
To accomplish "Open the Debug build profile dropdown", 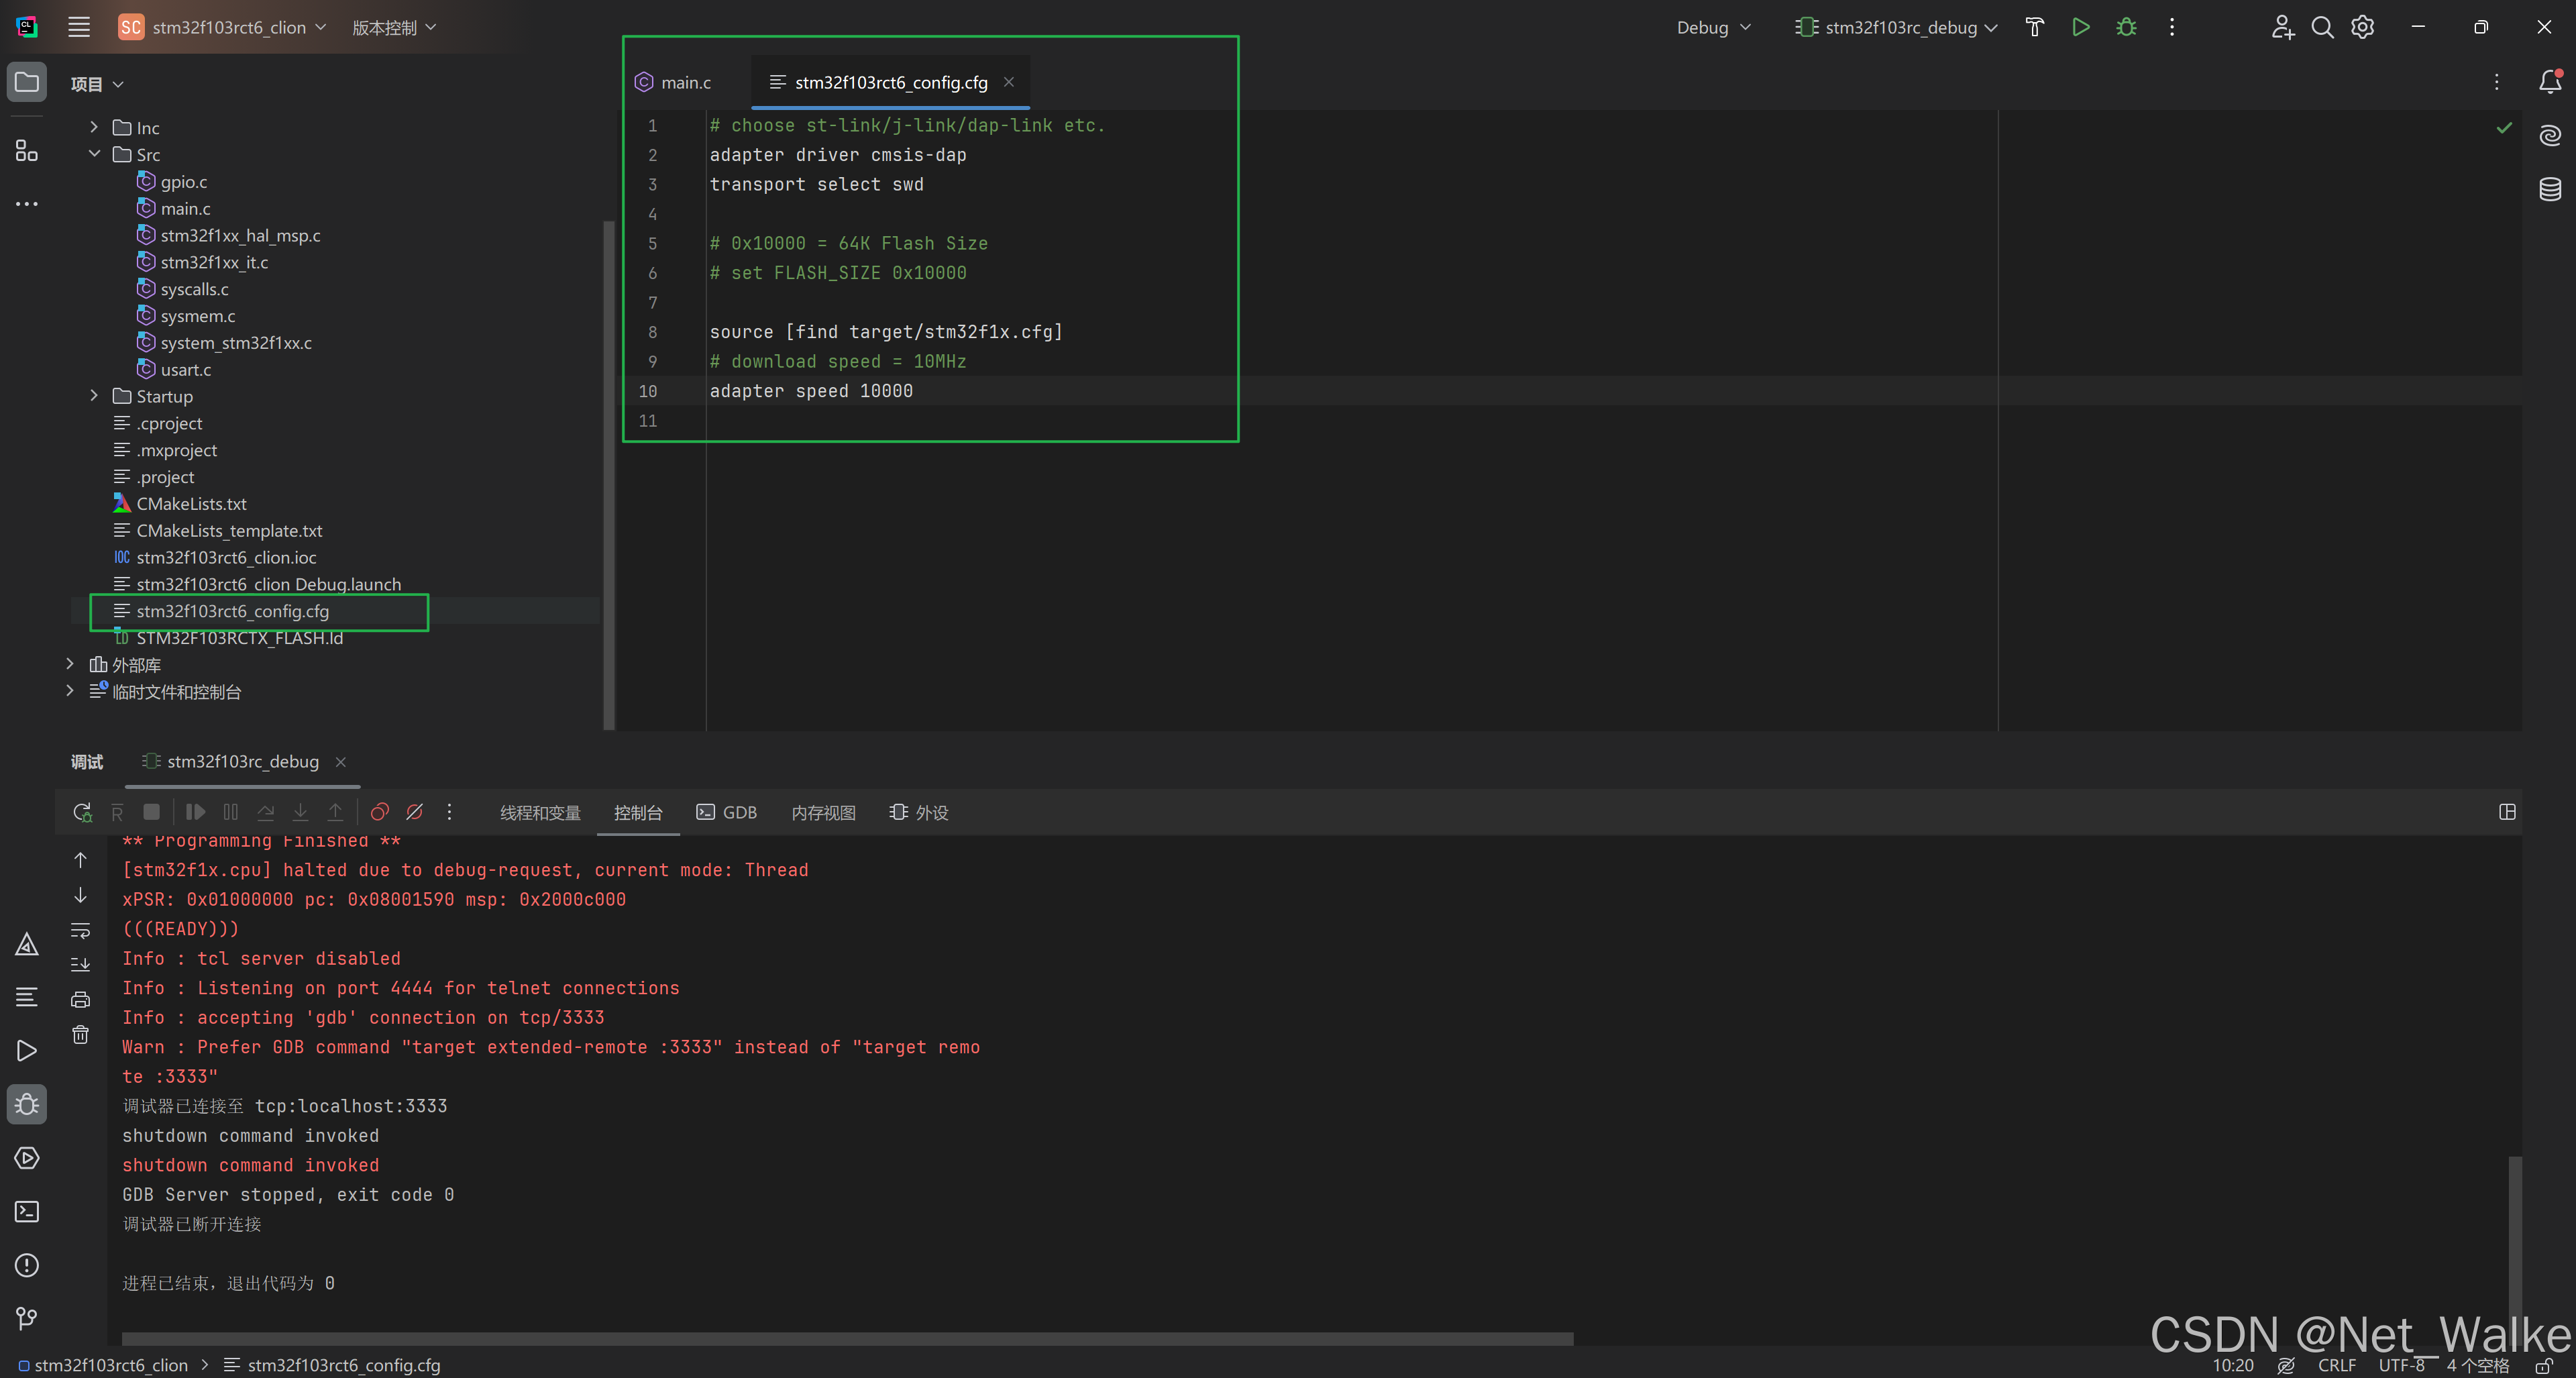I will tap(1713, 27).
